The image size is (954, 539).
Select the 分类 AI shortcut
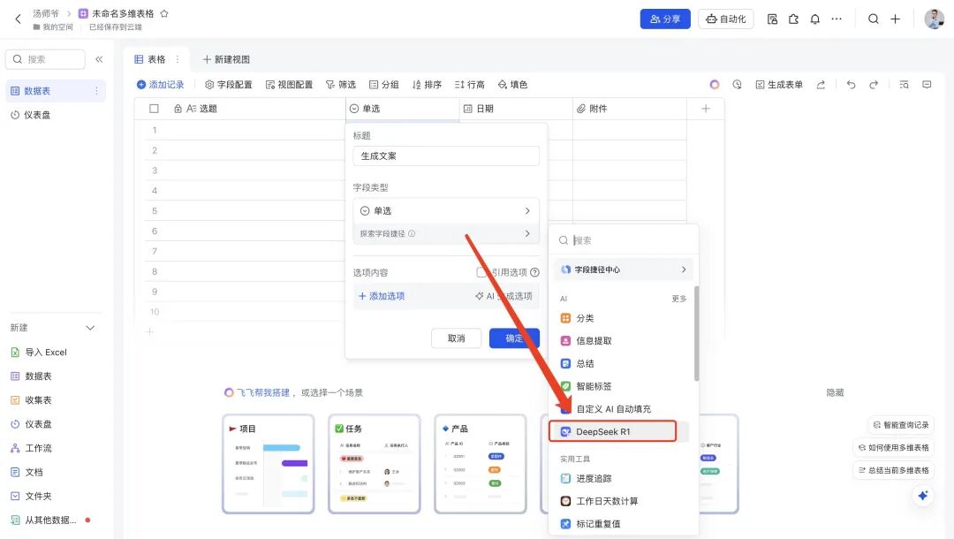624,318
